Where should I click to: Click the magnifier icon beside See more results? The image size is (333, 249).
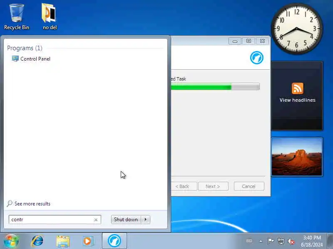tap(10, 203)
